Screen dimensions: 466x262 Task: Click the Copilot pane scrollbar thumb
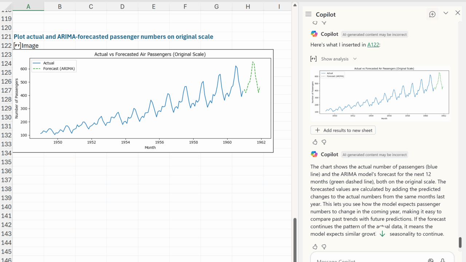tap(460, 242)
